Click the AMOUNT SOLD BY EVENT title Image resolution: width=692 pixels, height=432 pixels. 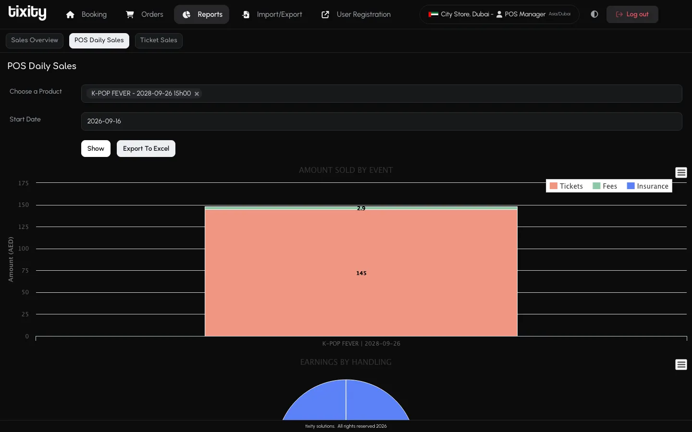coord(346,170)
